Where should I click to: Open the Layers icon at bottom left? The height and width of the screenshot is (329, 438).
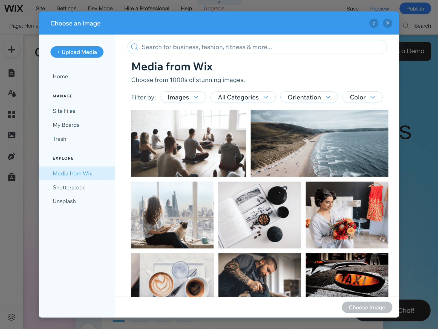pos(11,317)
